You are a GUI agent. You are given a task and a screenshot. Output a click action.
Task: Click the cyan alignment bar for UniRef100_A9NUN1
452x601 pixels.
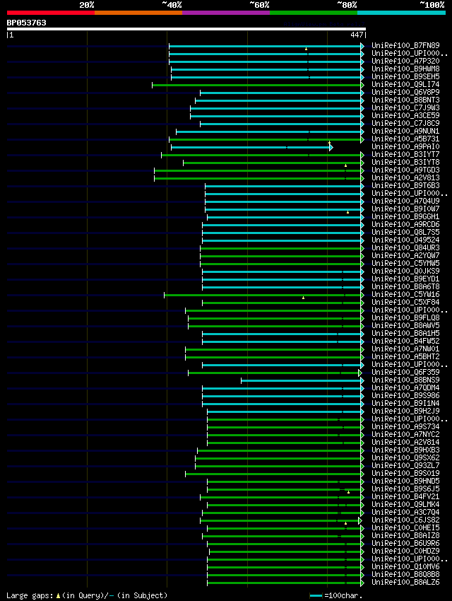(x=268, y=132)
